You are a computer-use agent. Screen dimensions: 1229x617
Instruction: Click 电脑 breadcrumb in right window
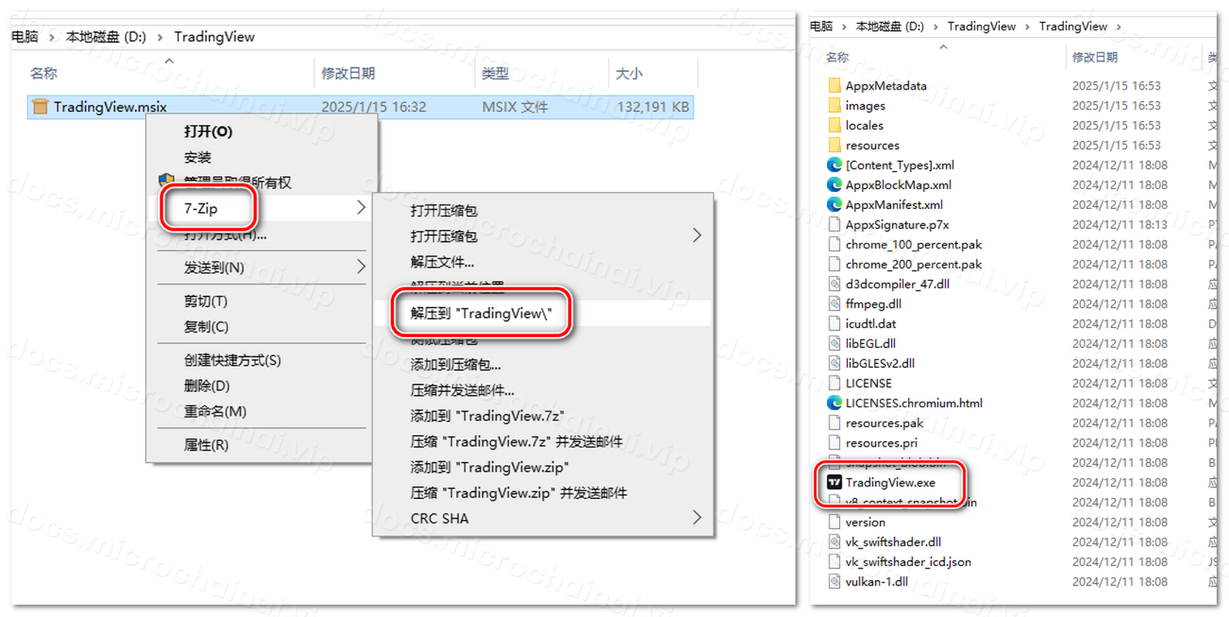tap(821, 26)
